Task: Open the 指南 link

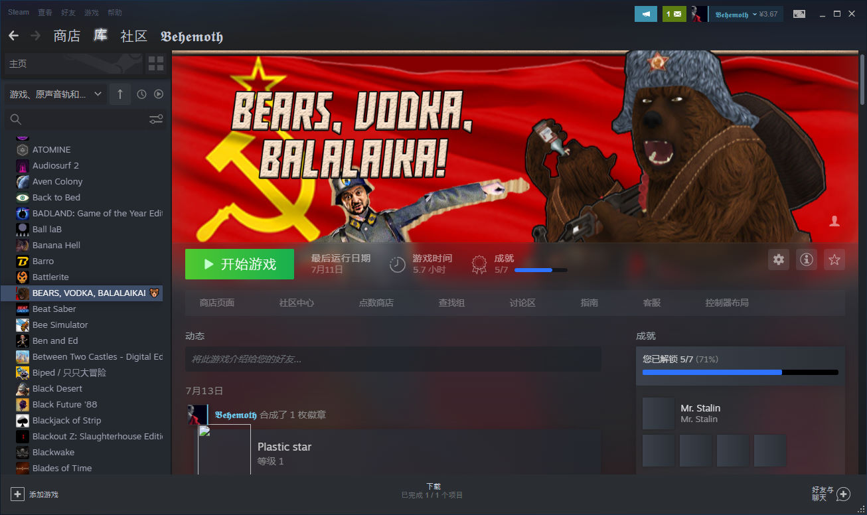Action: tap(590, 303)
